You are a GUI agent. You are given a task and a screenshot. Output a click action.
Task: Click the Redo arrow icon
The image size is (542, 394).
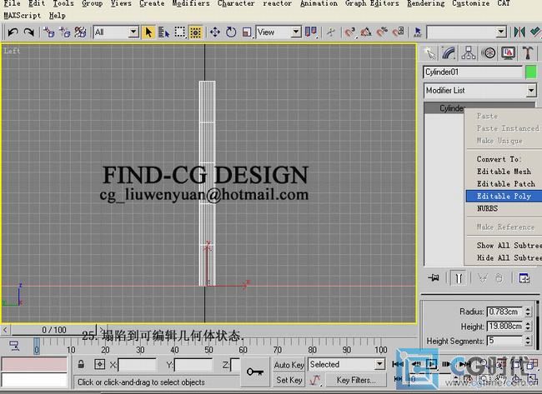(x=28, y=32)
